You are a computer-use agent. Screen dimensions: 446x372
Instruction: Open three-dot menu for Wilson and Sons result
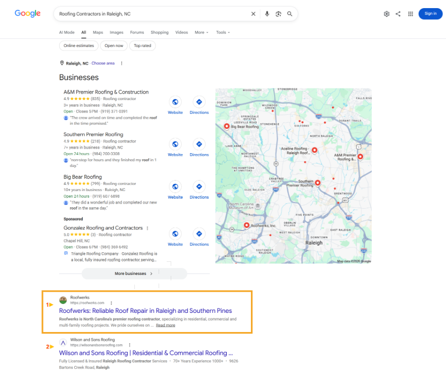129,345
